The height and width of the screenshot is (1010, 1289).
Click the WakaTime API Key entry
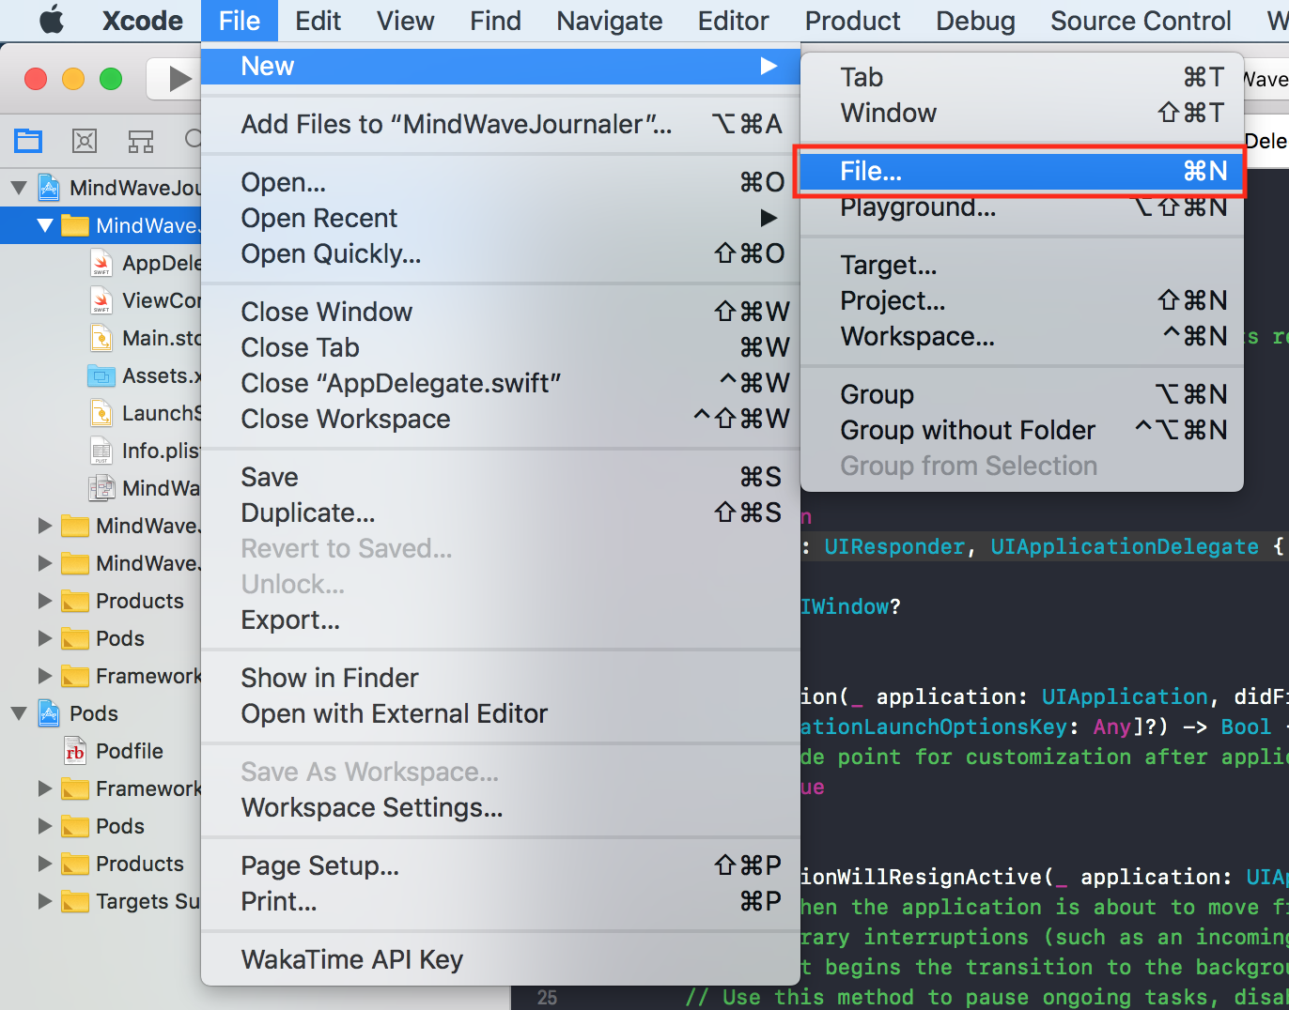tap(351, 959)
